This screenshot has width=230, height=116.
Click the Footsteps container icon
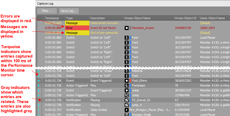pos(127,85)
